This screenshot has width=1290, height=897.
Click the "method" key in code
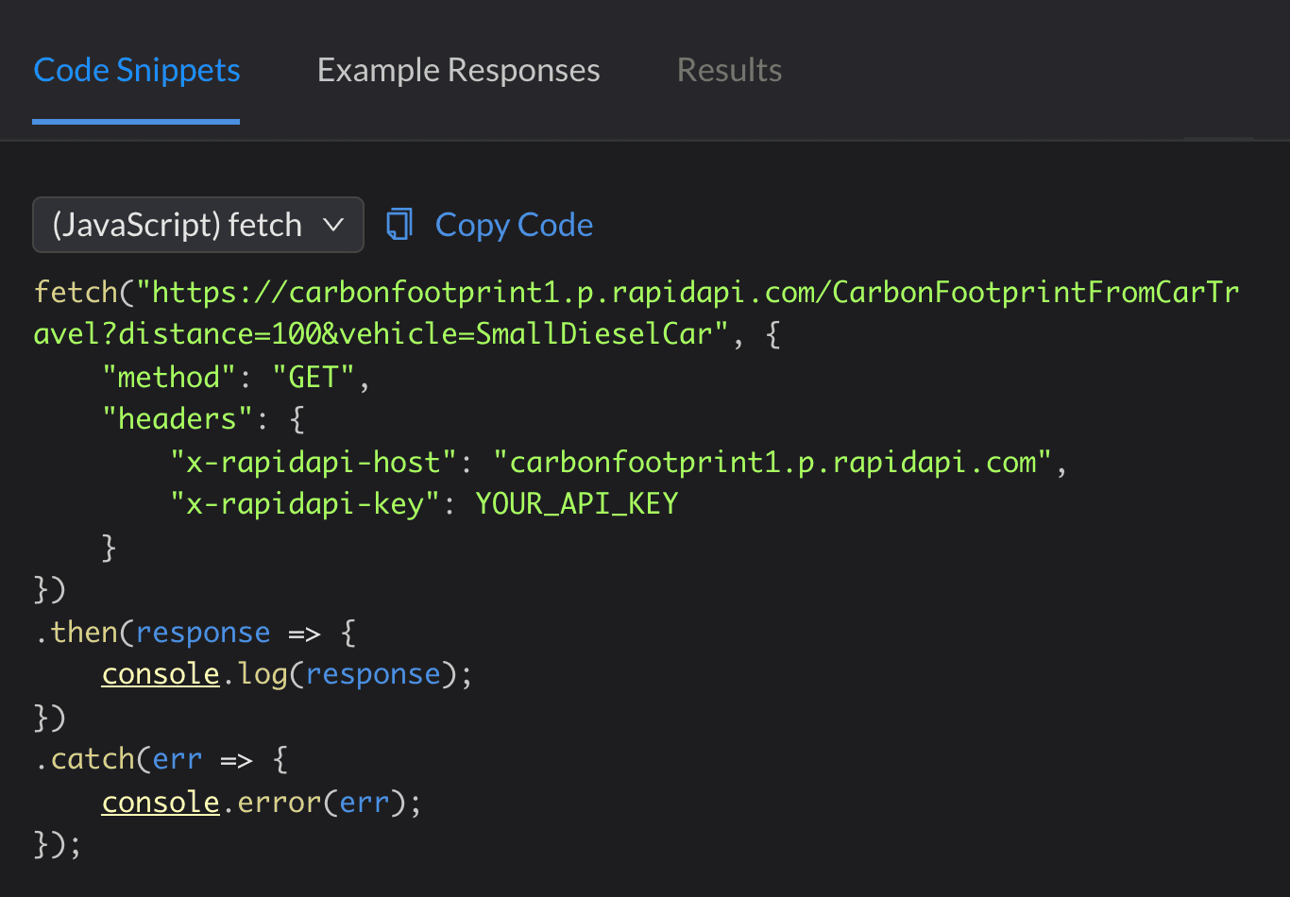pyautogui.click(x=168, y=377)
